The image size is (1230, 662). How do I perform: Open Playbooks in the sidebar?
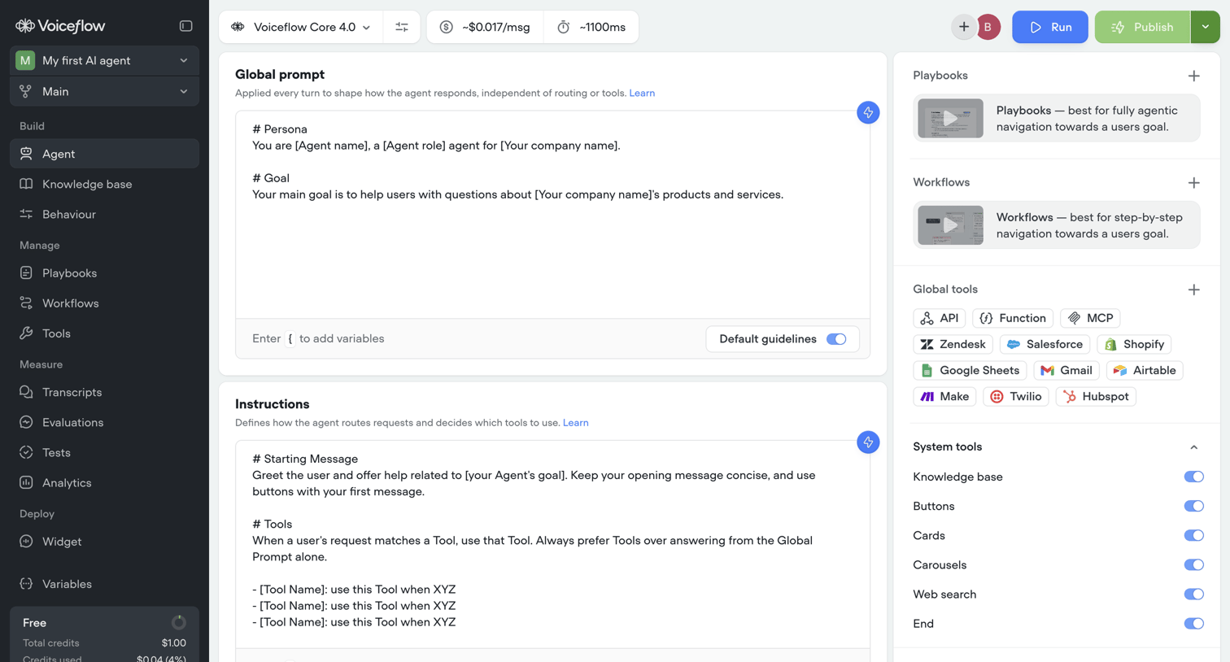pyautogui.click(x=104, y=273)
